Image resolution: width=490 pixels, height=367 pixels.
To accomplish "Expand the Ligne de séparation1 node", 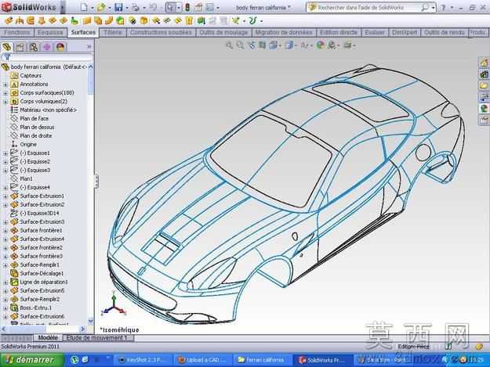I will (5, 282).
